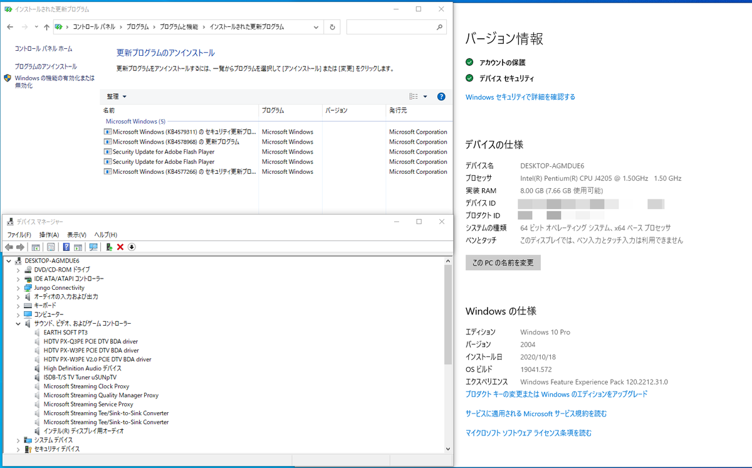
Task: Click address bar icon in Installed Updates window
Action: [58, 27]
